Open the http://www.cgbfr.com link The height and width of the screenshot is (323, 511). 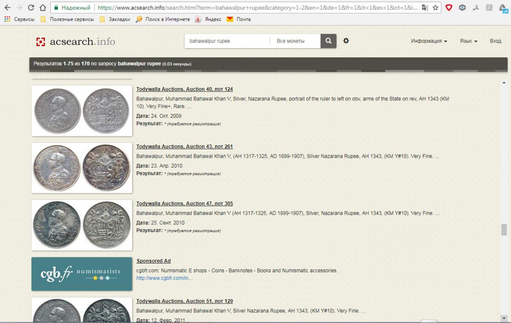coord(164,278)
